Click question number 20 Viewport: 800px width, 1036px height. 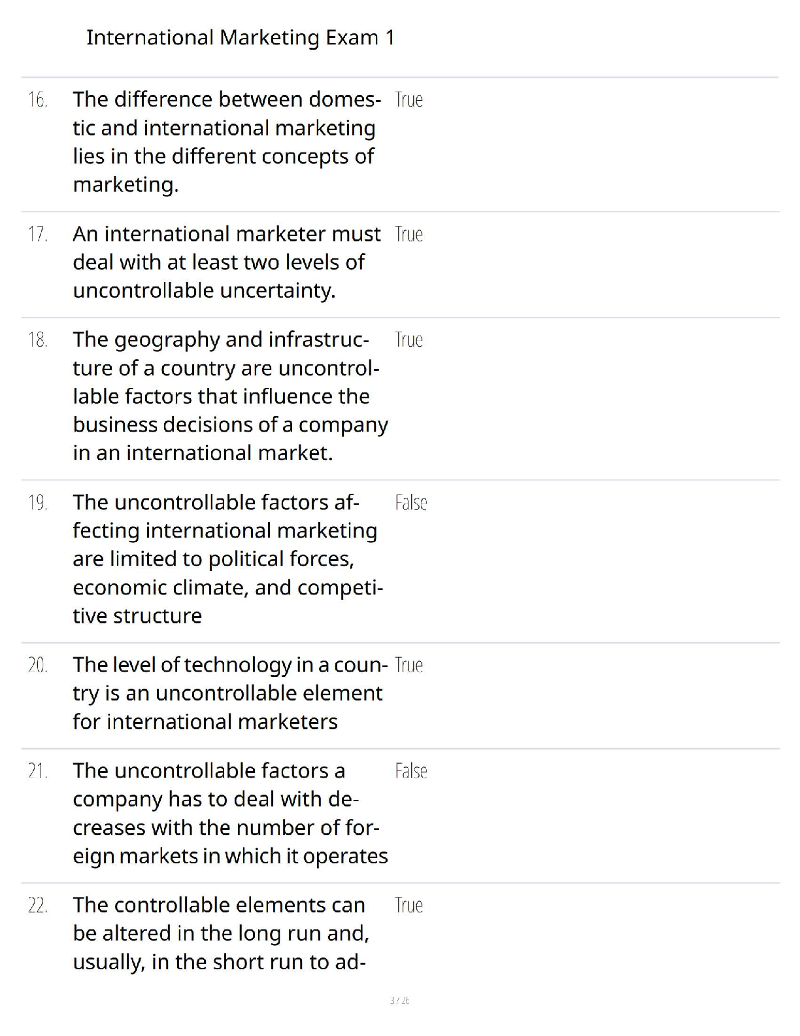point(38,665)
